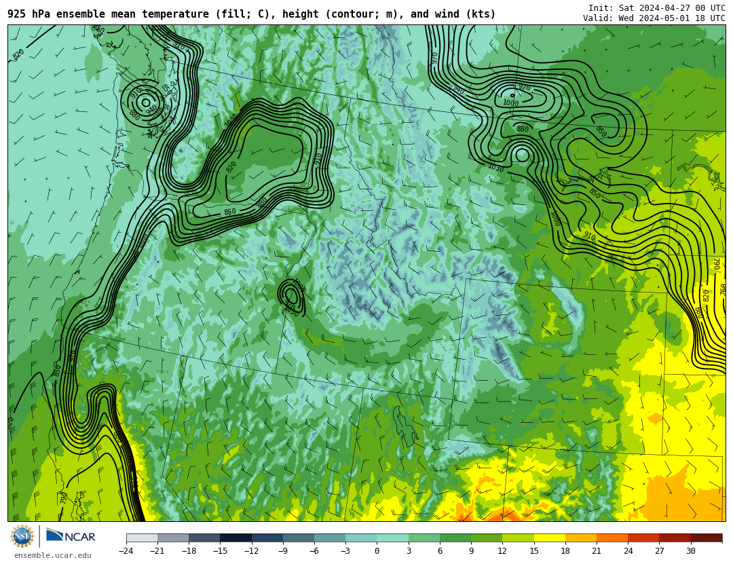This screenshot has width=733, height=564.
Task: Pick the -6 to -3 teal colorbar swatch
Action: coord(330,538)
